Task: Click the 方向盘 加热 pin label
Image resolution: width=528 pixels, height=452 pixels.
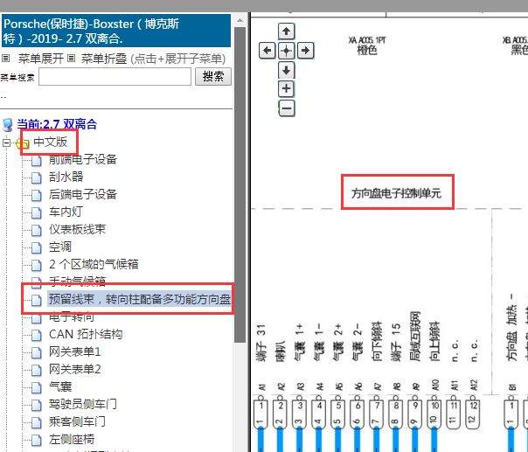Action: (512, 328)
